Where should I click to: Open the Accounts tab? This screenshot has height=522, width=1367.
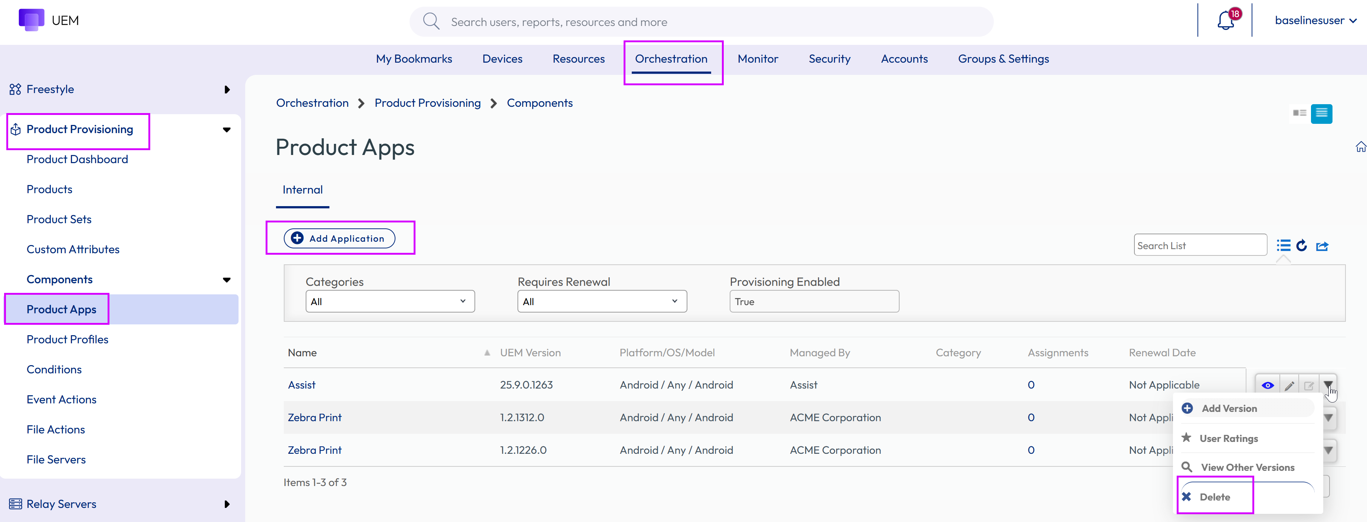coord(904,59)
